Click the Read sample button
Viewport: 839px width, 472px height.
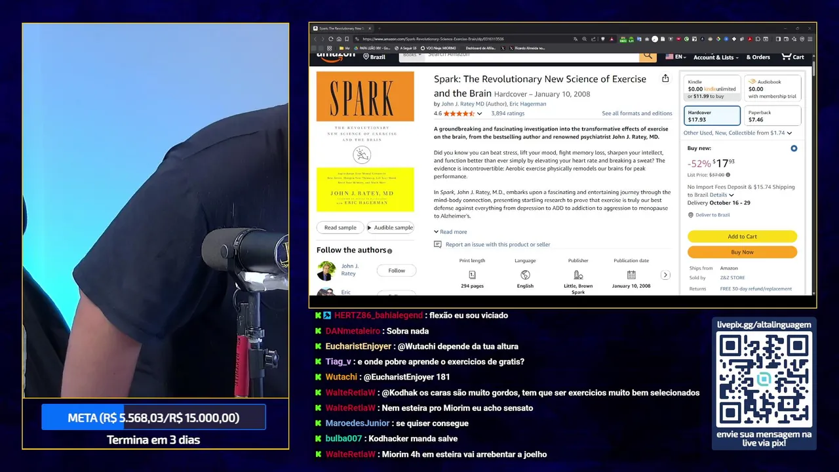pyautogui.click(x=340, y=227)
